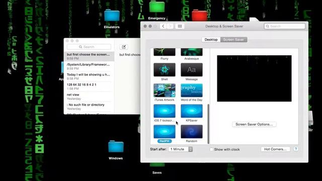
Task: Choose the Shell screen saver
Action: [165, 70]
